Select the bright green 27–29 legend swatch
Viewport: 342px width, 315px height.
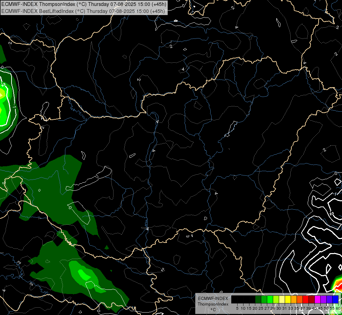click(x=270, y=299)
